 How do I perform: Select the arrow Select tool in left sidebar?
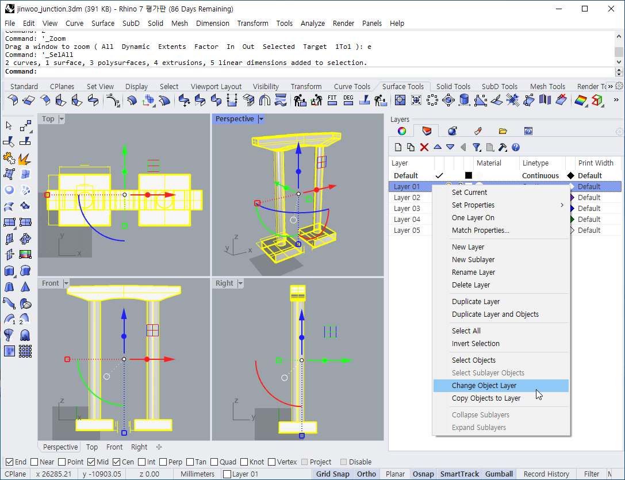tap(9, 126)
